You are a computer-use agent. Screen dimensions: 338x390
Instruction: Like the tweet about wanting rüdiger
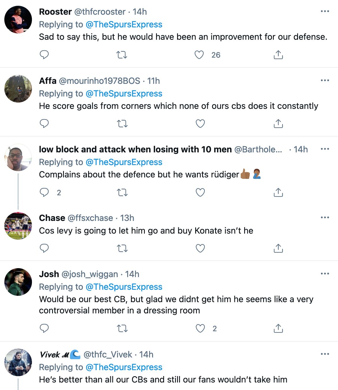(200, 192)
